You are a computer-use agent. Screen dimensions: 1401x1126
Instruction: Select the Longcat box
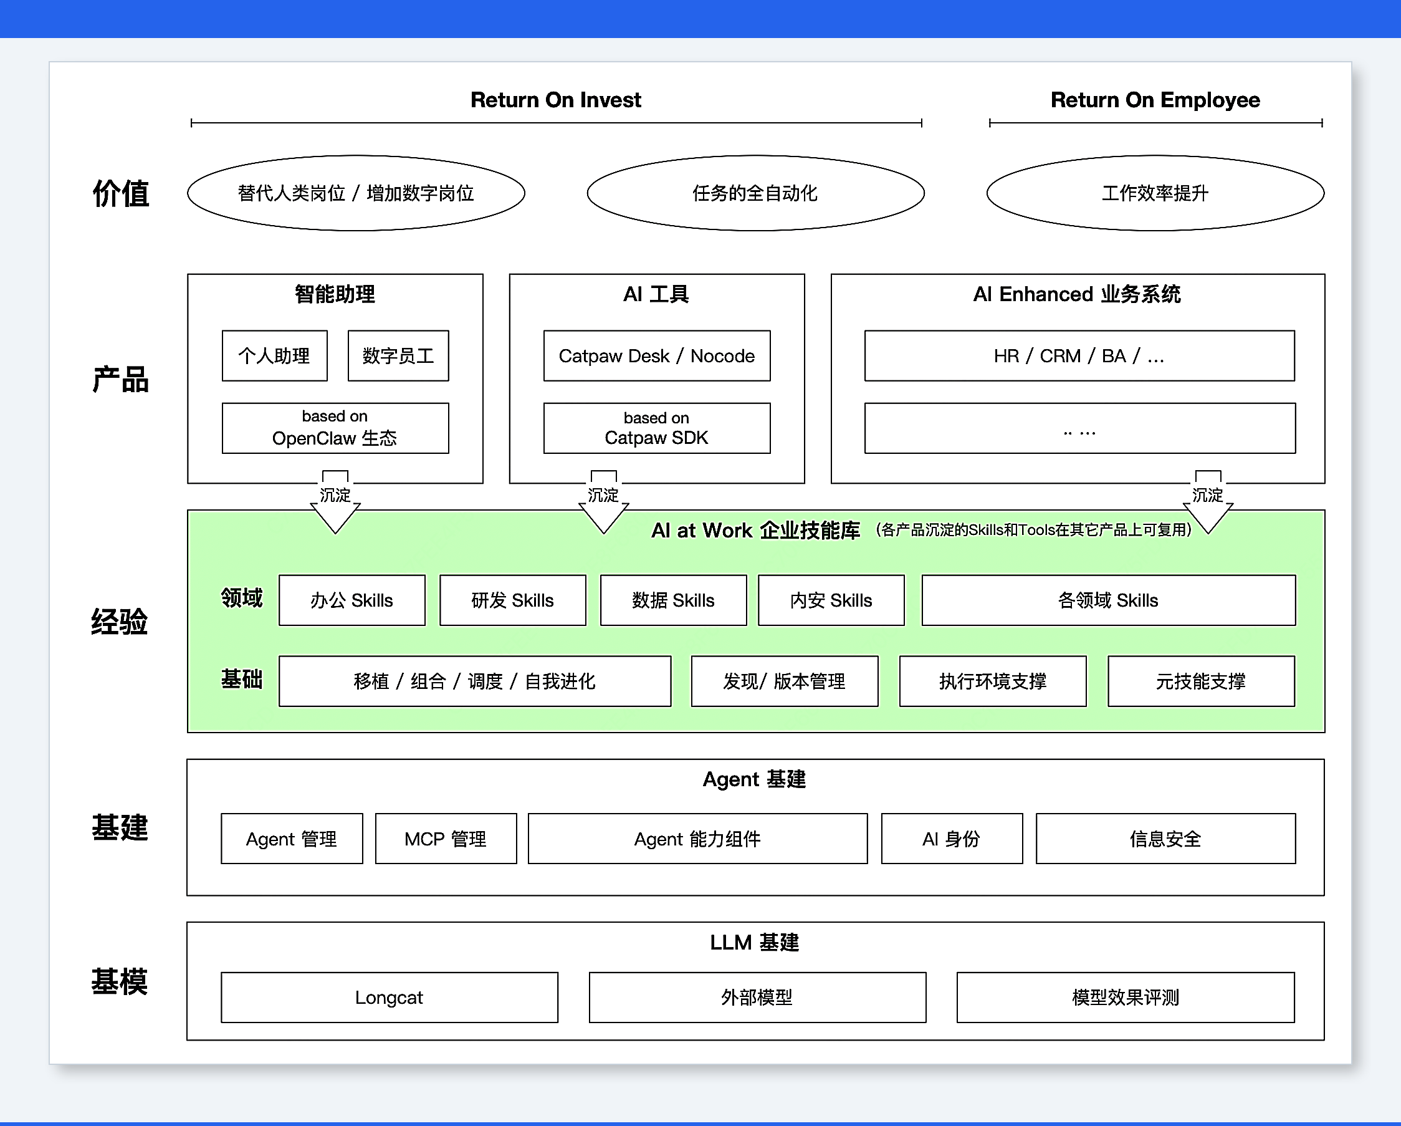[x=389, y=998]
